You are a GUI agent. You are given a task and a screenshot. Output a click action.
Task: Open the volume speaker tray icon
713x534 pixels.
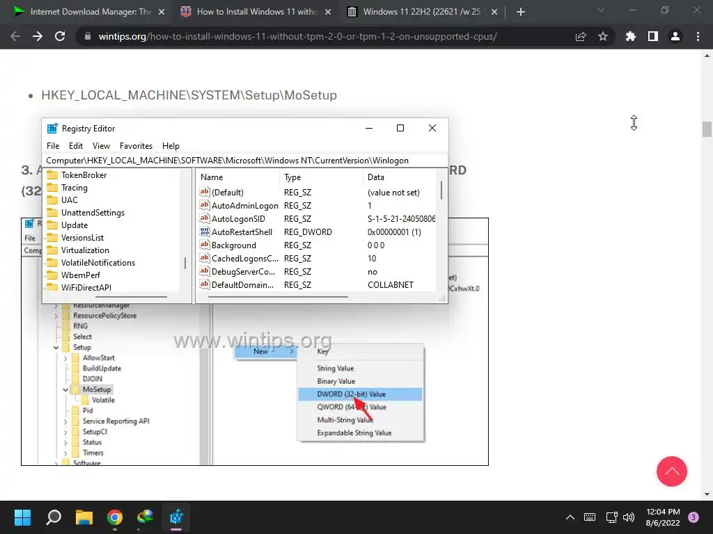tap(629, 517)
